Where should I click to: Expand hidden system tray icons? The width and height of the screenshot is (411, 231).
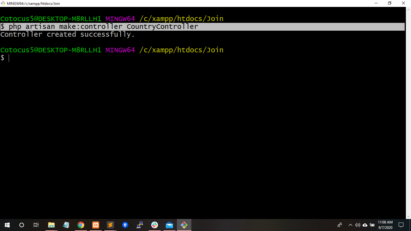tap(350, 225)
